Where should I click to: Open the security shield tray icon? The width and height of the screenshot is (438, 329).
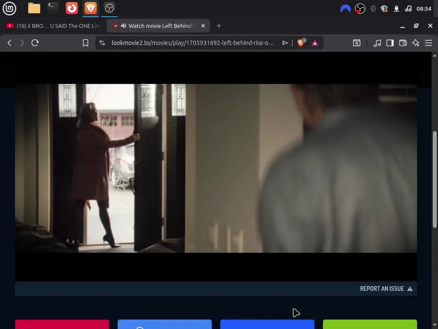click(384, 9)
